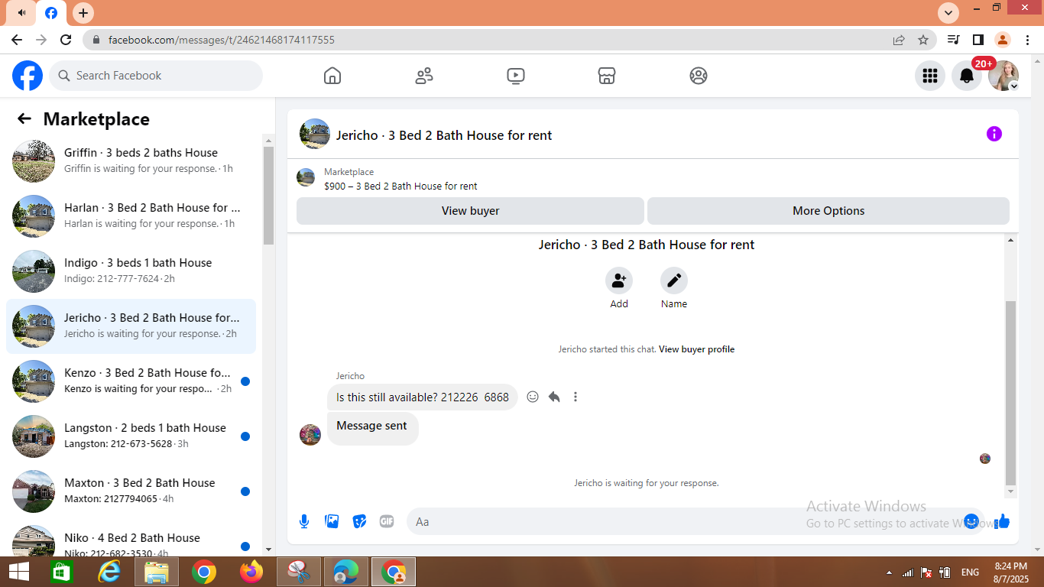This screenshot has width=1044, height=587.
Task: Reload the page
Action: click(66, 40)
